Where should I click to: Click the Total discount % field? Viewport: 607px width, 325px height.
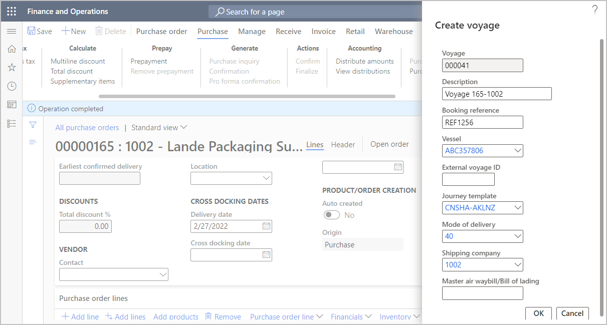click(x=85, y=226)
